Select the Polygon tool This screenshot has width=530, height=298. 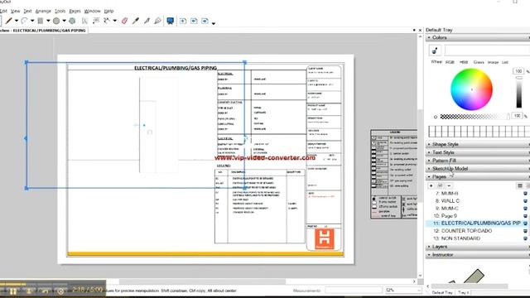point(72,21)
